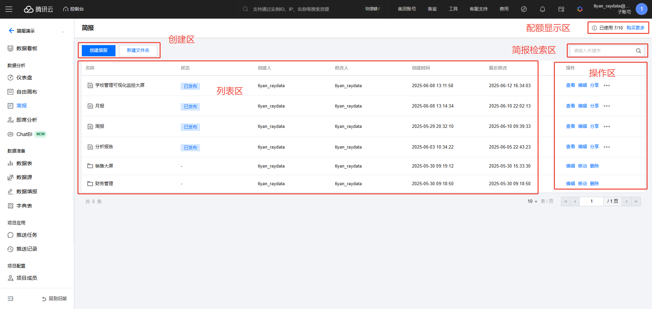Open 数据源 from the sidebar
Screen dimensions: 652x309
[24, 177]
